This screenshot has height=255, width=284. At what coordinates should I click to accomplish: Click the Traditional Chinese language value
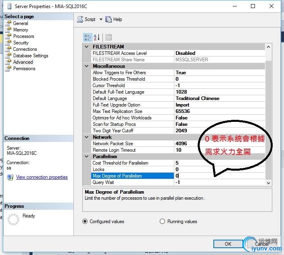pos(197,98)
